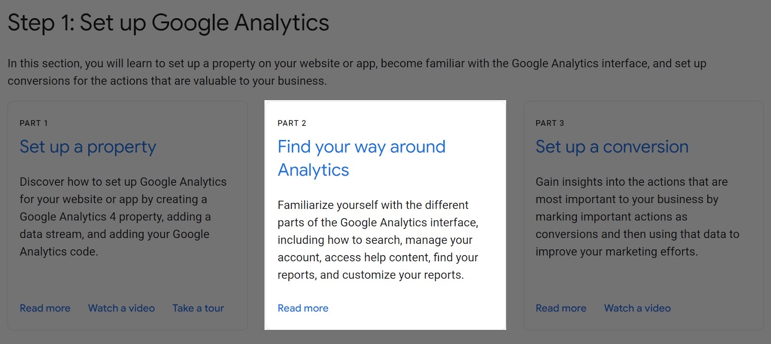Viewport: 771px width, 344px height.
Task: Select 'Watch a video' for conversions
Action: pyautogui.click(x=637, y=308)
